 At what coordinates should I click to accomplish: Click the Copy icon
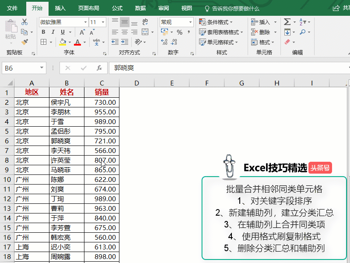(24, 32)
